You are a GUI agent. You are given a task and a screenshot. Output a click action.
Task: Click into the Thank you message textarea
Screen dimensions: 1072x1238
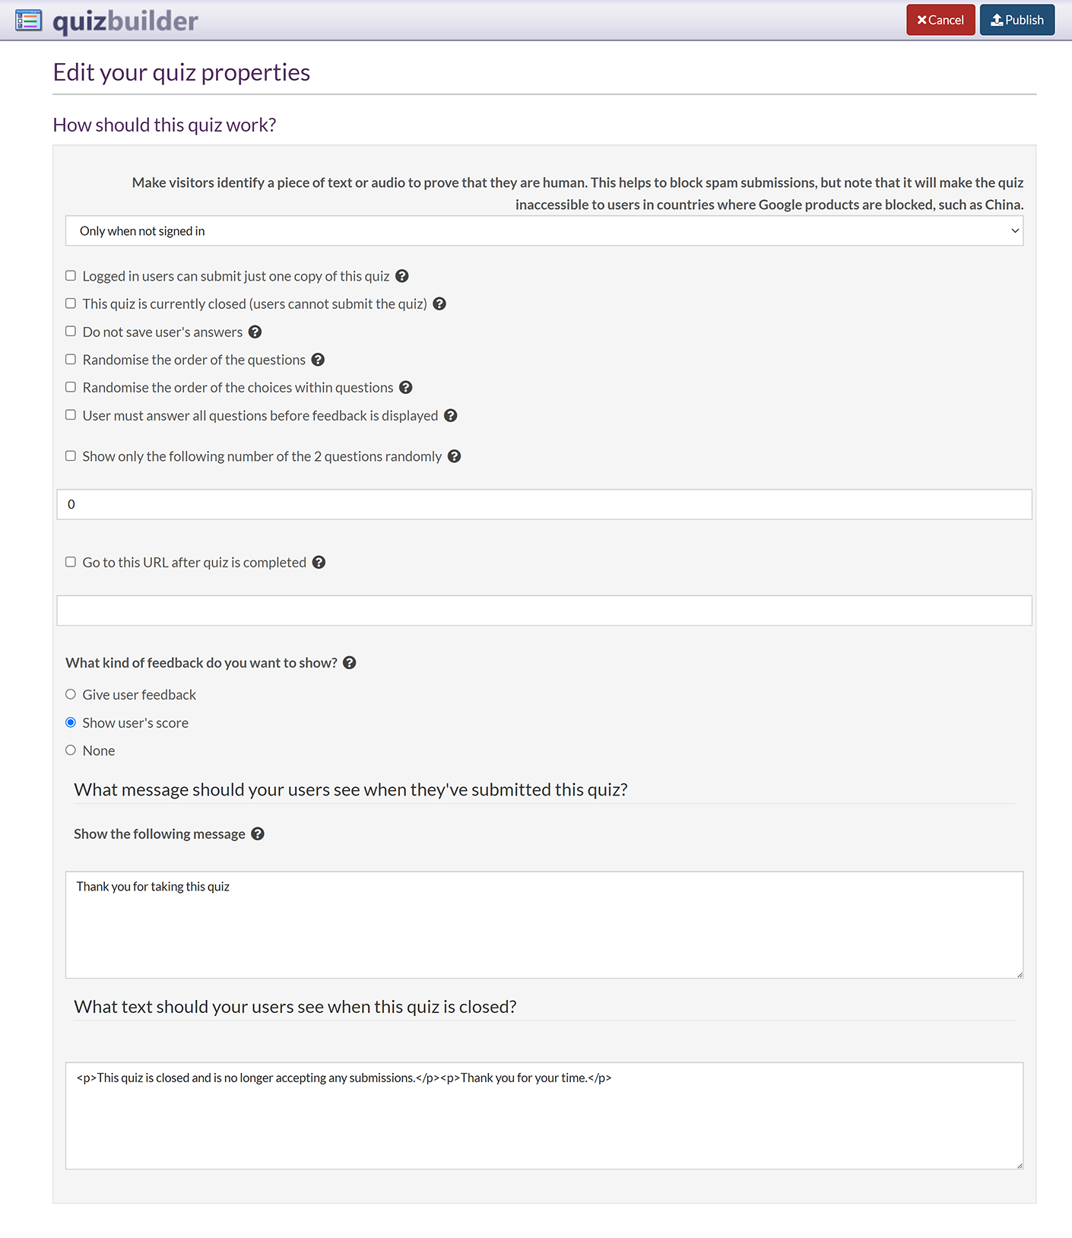click(544, 925)
